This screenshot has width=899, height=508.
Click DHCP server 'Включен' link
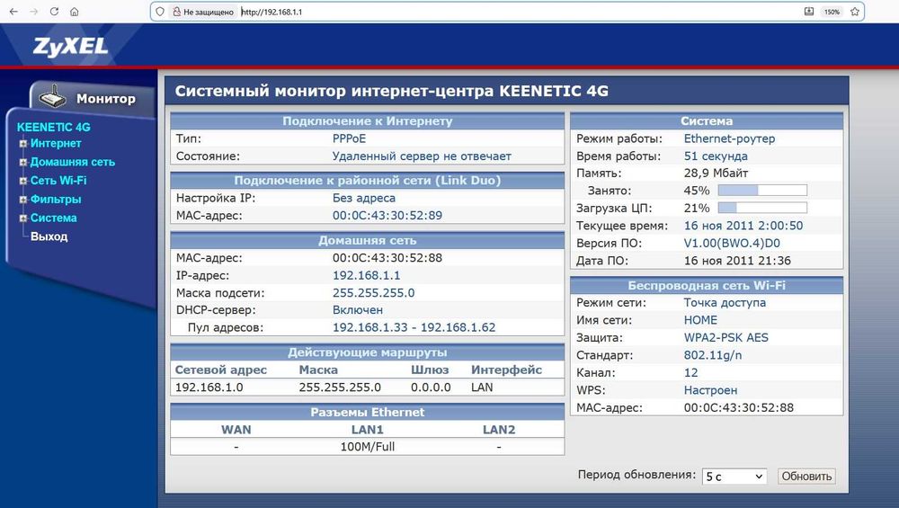point(358,310)
